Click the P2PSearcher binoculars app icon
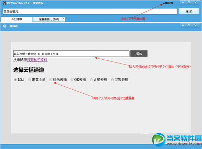 point(4,3)
